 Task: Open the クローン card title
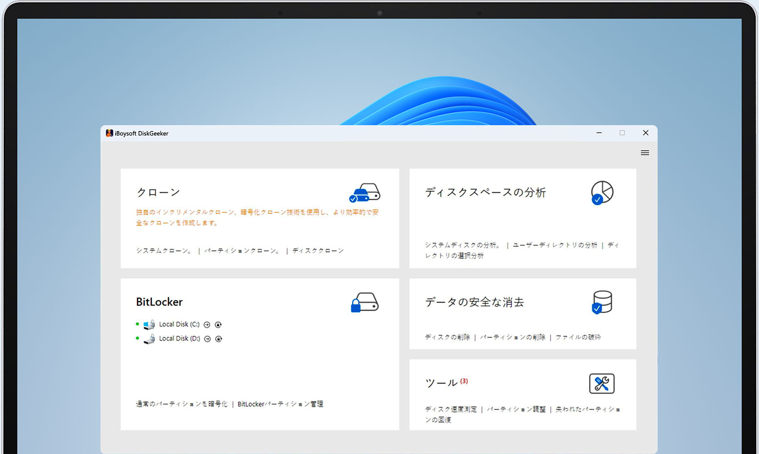pos(159,192)
